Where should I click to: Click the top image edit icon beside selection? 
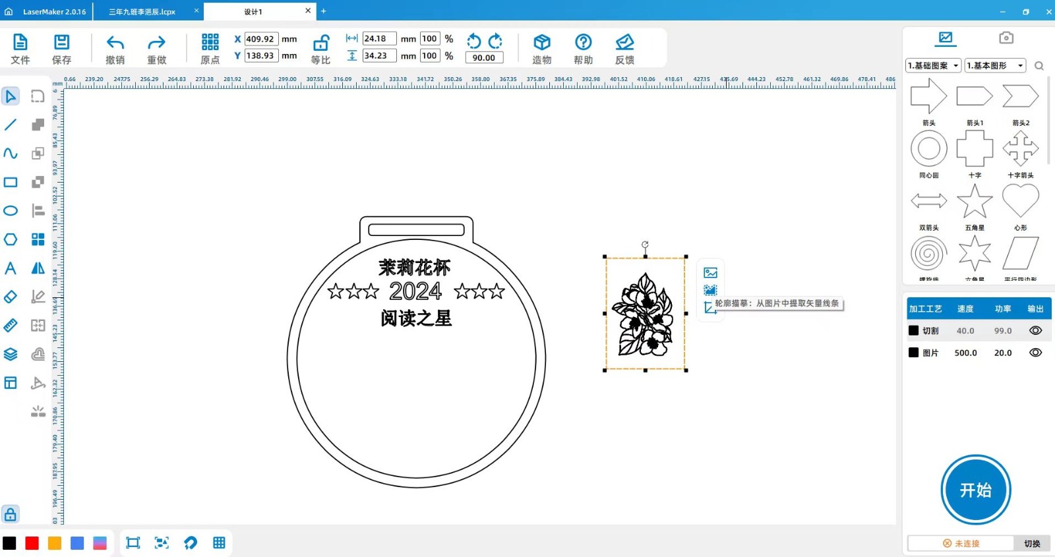710,273
